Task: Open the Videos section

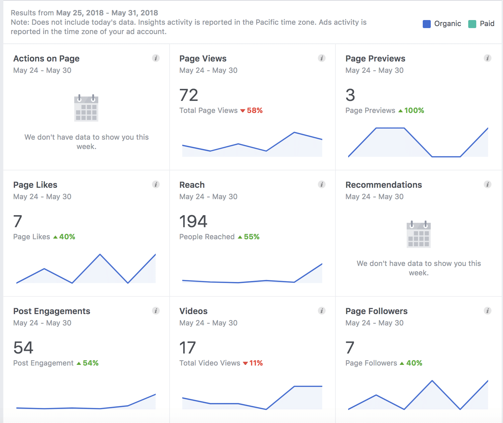Action: click(x=193, y=311)
